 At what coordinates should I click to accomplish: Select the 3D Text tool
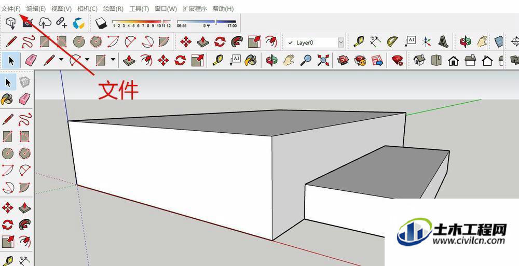[x=443, y=42]
